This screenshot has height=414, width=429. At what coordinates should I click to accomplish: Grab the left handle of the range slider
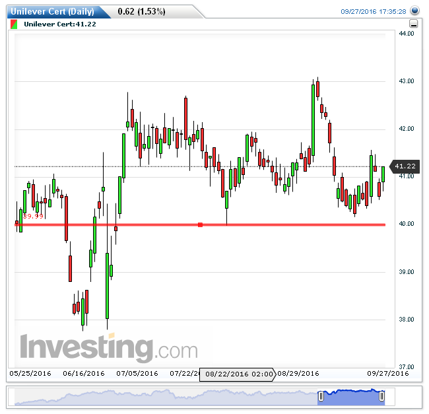[321, 396]
